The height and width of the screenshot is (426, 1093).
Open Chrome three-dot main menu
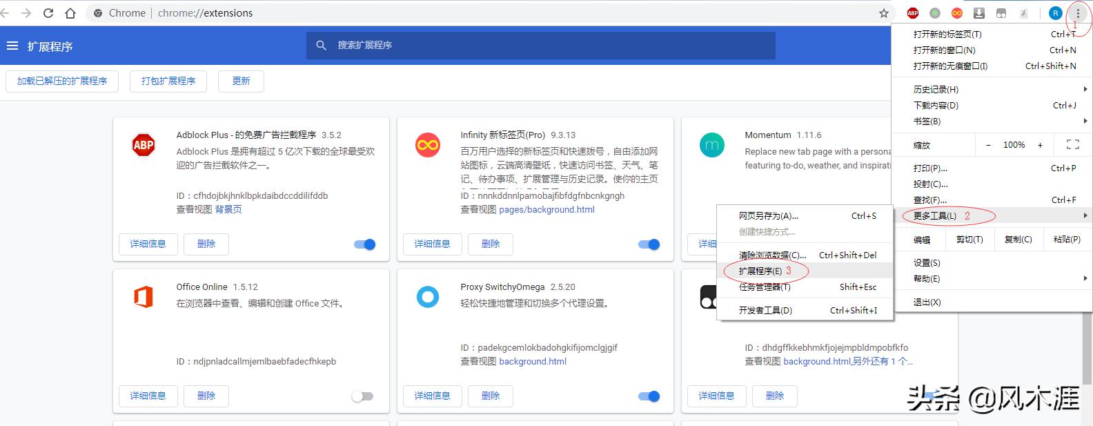1078,13
